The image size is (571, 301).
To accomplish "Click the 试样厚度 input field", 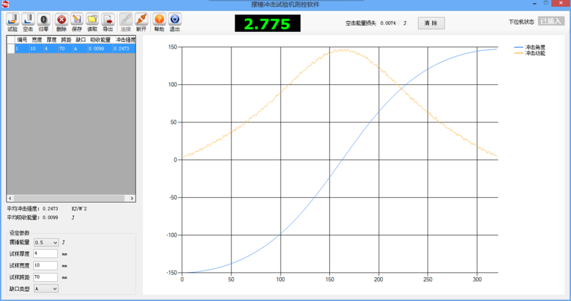I will click(45, 254).
